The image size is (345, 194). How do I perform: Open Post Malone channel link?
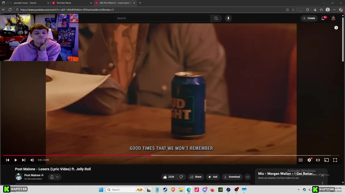pyautogui.click(x=32, y=175)
